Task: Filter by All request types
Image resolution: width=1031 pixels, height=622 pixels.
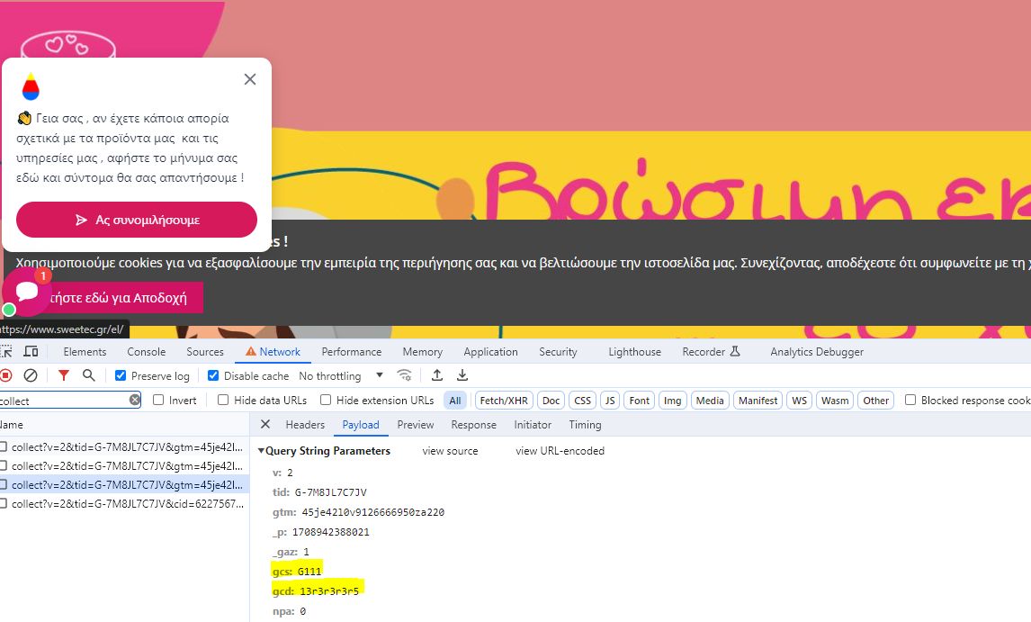Action: point(455,401)
